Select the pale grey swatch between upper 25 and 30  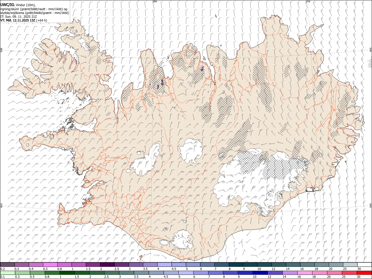350,264
